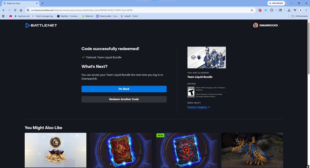Click the Ask Gemini button
Screen dimensions: 310x168
(276, 3)
